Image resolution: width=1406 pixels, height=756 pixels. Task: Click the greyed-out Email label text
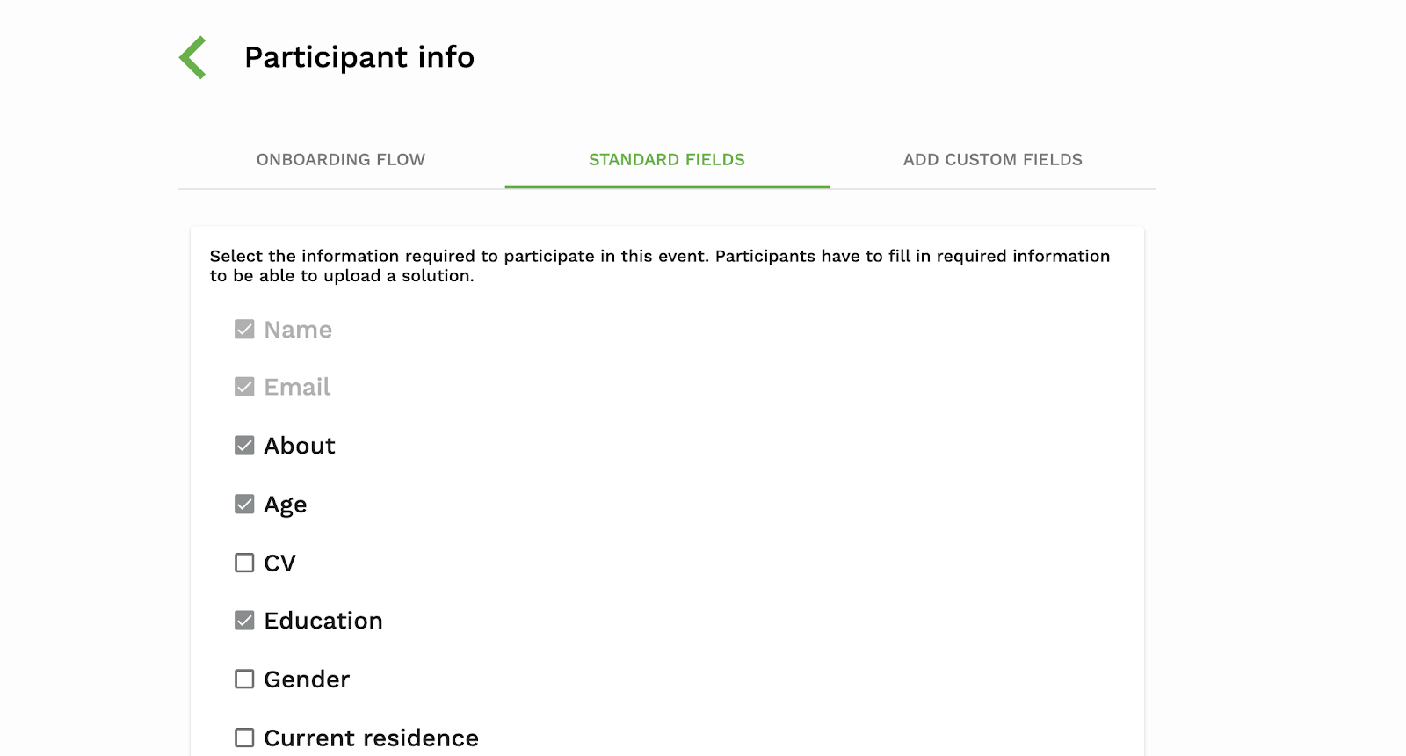[x=297, y=388]
